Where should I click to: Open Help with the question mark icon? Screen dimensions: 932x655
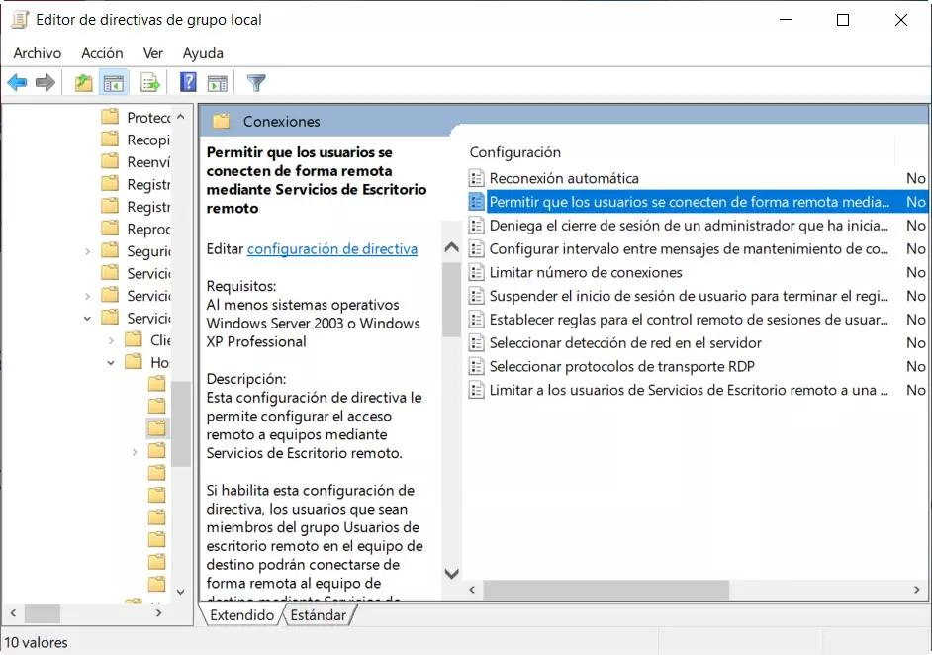tap(188, 82)
